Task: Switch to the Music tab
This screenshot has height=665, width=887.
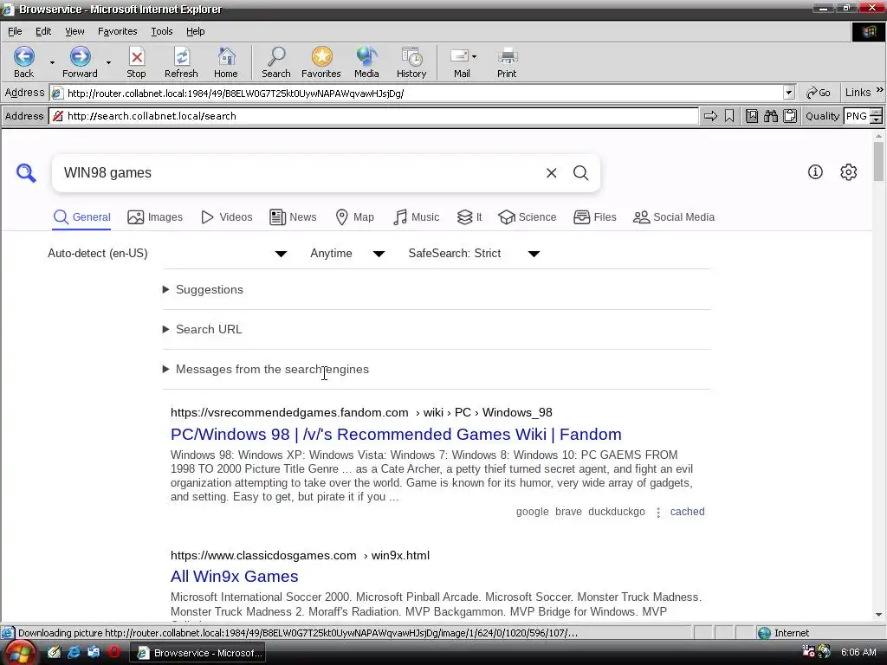Action: tap(416, 217)
